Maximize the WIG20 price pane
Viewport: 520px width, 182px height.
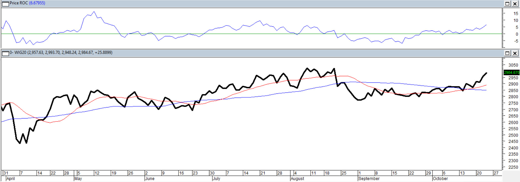click(x=507, y=53)
